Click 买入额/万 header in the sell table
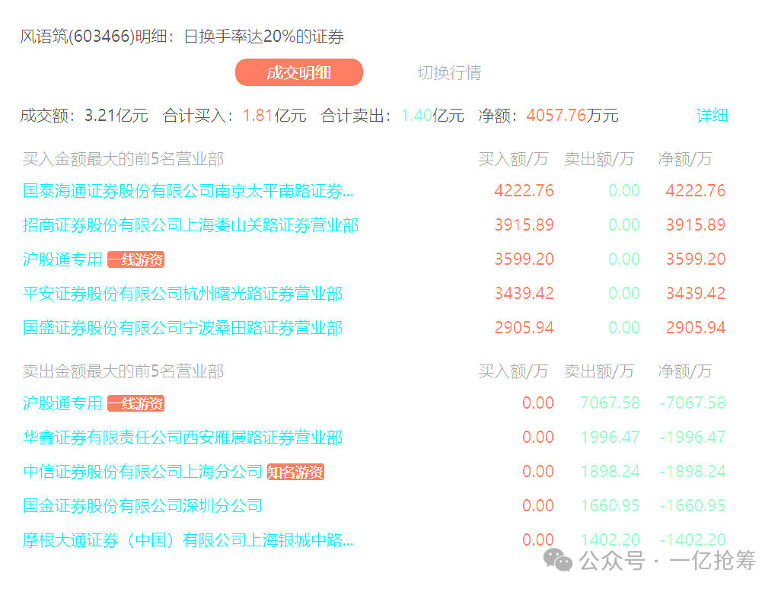Screen dimensions: 781x592 [513, 371]
